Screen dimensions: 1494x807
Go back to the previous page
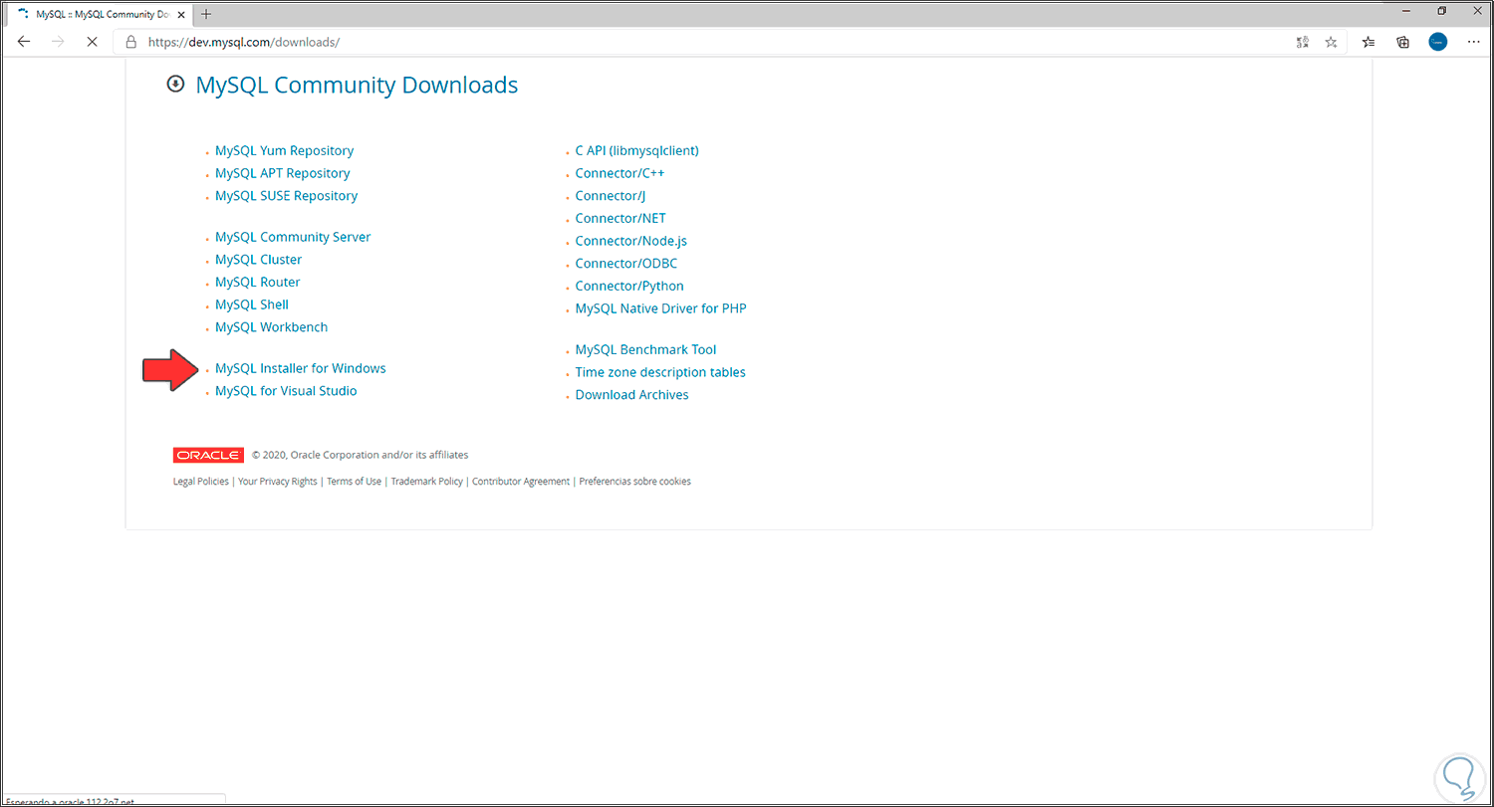click(x=24, y=42)
